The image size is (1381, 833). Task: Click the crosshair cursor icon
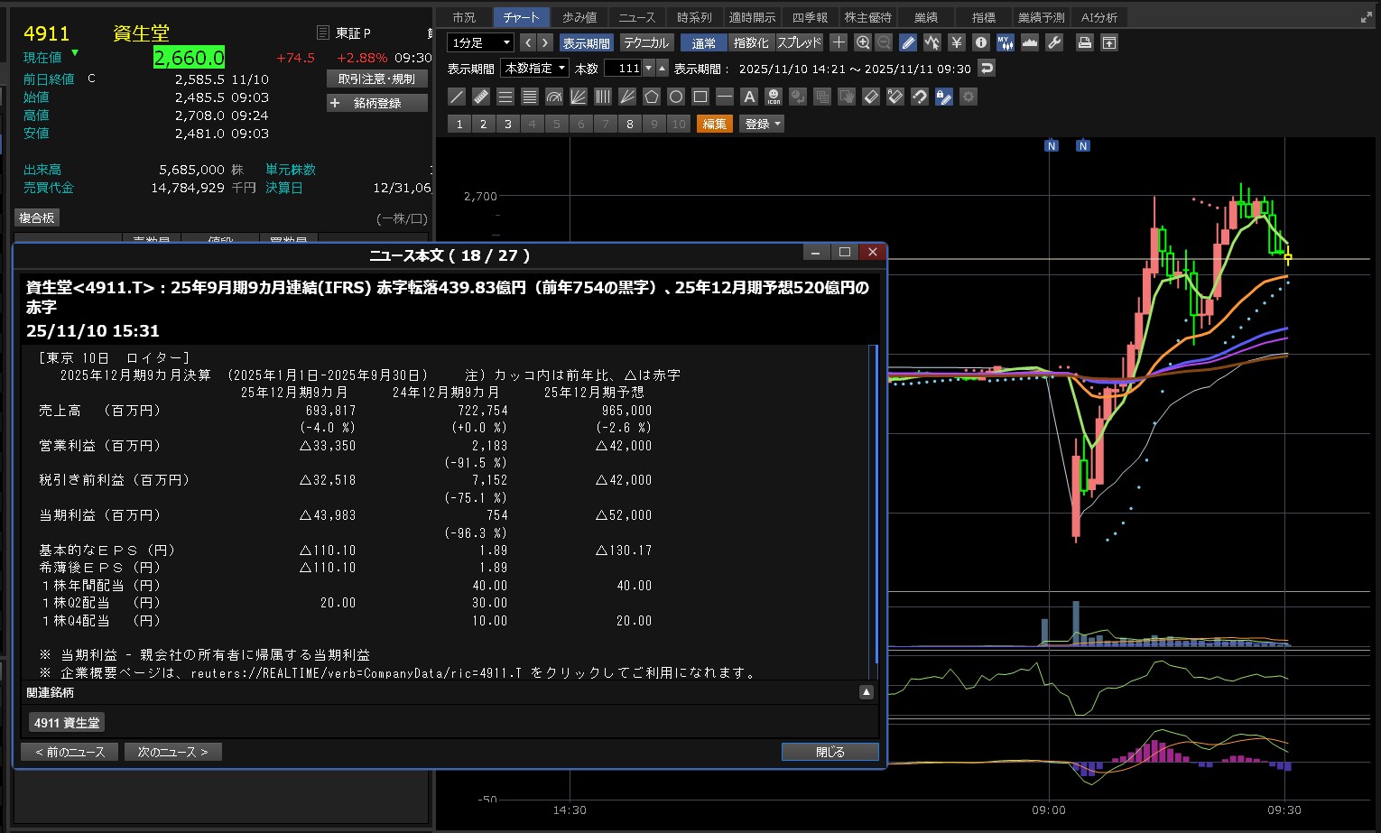[x=839, y=42]
